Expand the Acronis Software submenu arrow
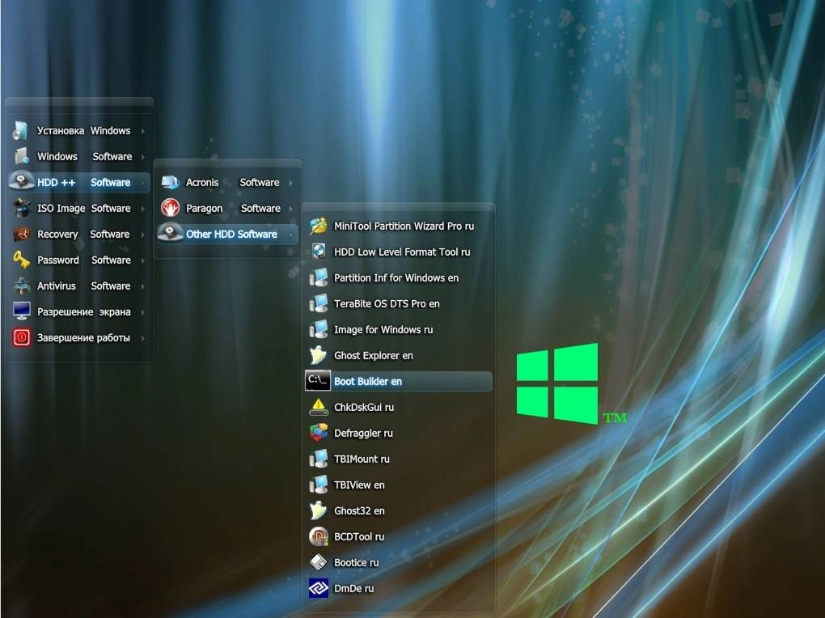The width and height of the screenshot is (825, 618). click(x=291, y=183)
